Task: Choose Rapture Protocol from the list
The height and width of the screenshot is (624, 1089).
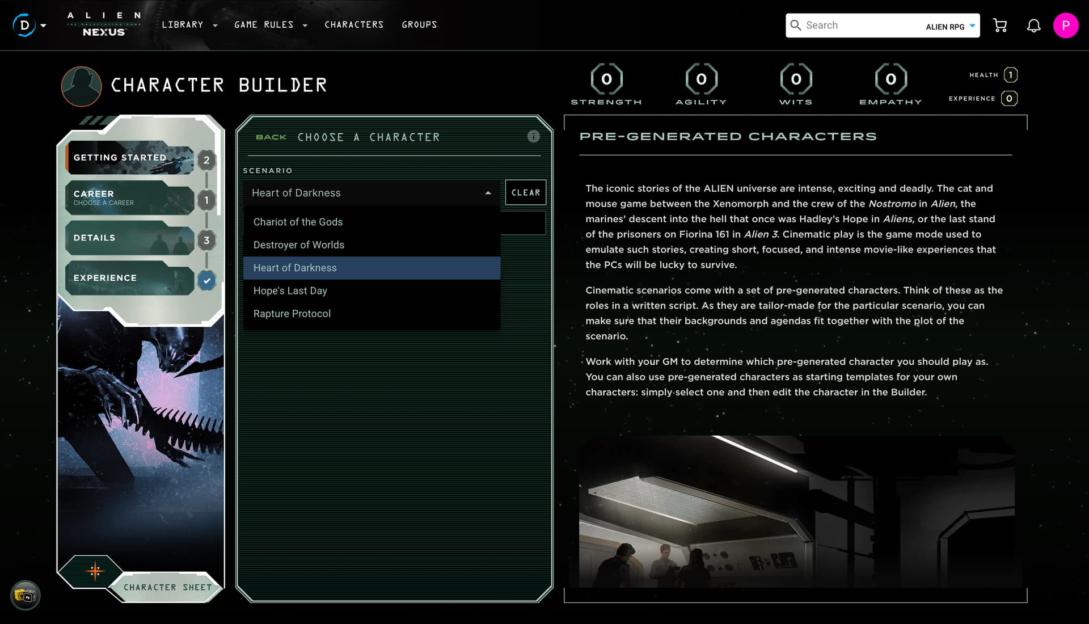Action: point(292,314)
